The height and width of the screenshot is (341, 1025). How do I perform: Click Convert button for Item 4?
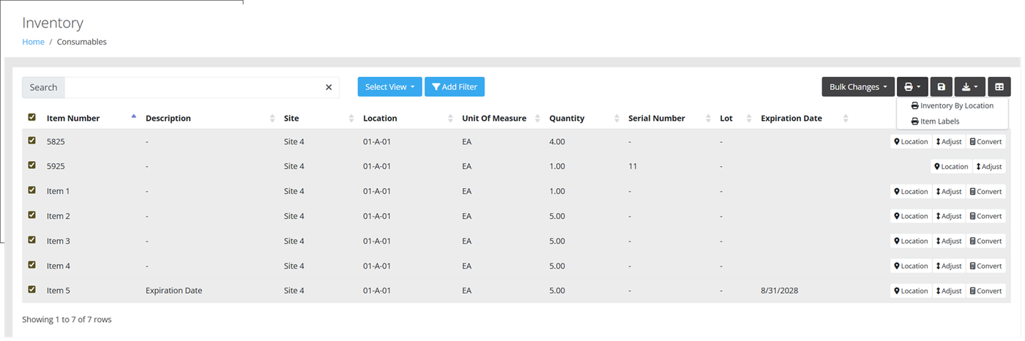985,266
